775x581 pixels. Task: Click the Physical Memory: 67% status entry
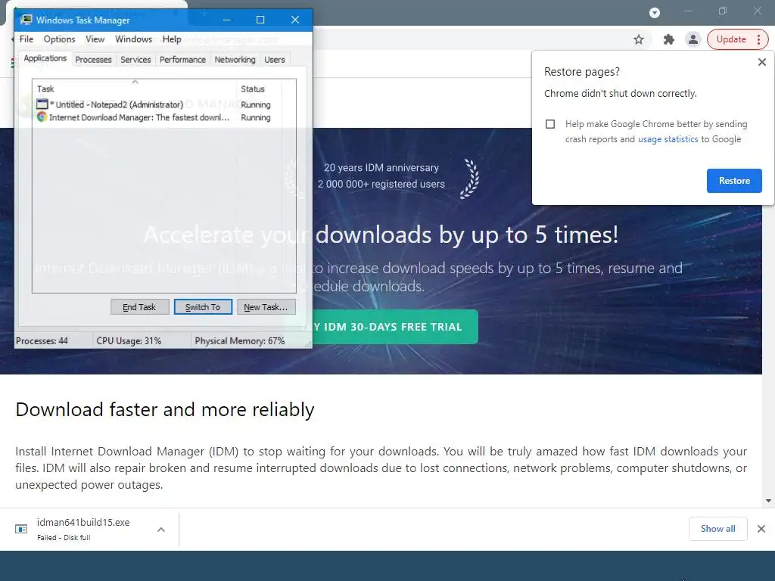coord(240,341)
